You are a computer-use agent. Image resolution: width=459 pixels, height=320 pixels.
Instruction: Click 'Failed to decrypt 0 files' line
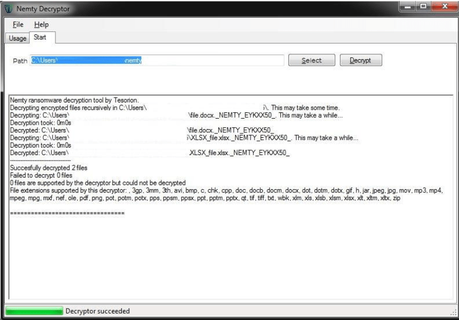[41, 175]
